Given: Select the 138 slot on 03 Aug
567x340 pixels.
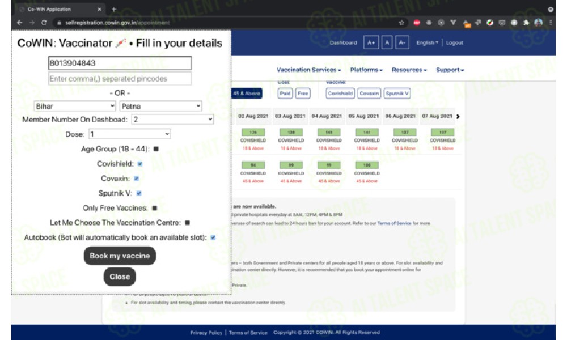Looking at the screenshot, I should coord(291,132).
